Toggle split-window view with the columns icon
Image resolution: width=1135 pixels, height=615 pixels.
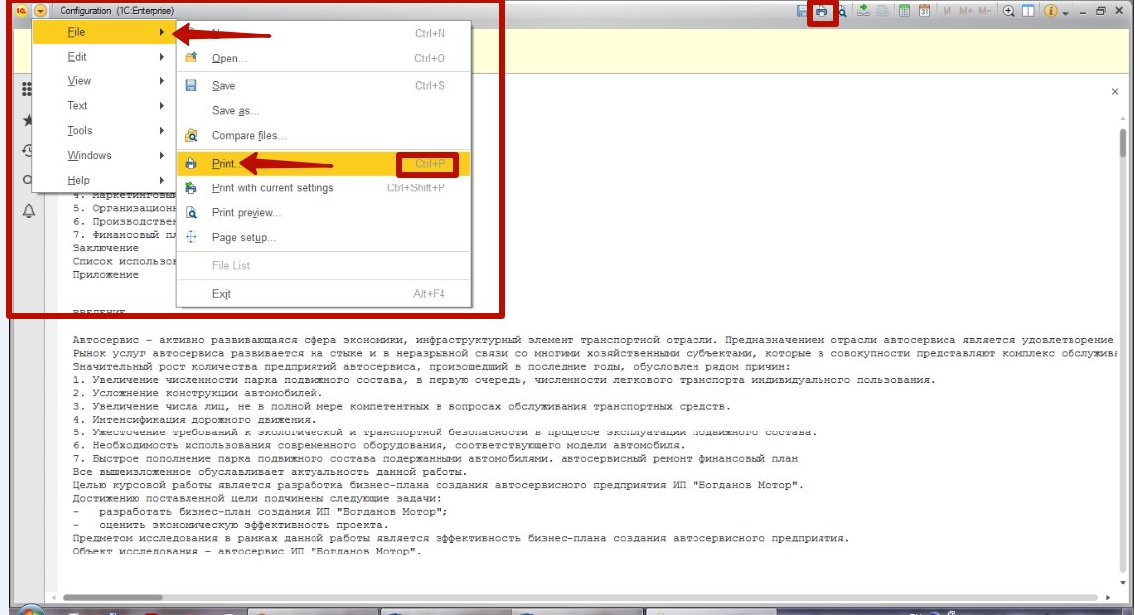click(x=1029, y=10)
